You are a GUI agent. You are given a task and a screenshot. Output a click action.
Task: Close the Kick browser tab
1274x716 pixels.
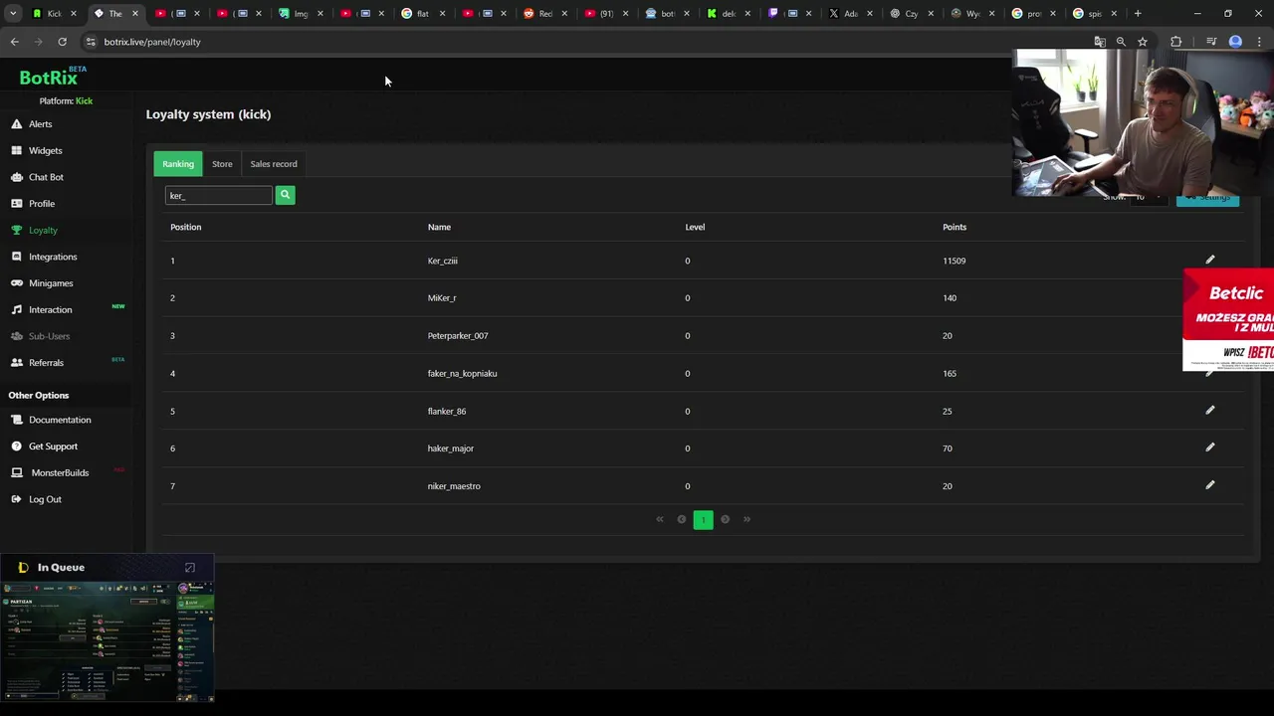[74, 14]
